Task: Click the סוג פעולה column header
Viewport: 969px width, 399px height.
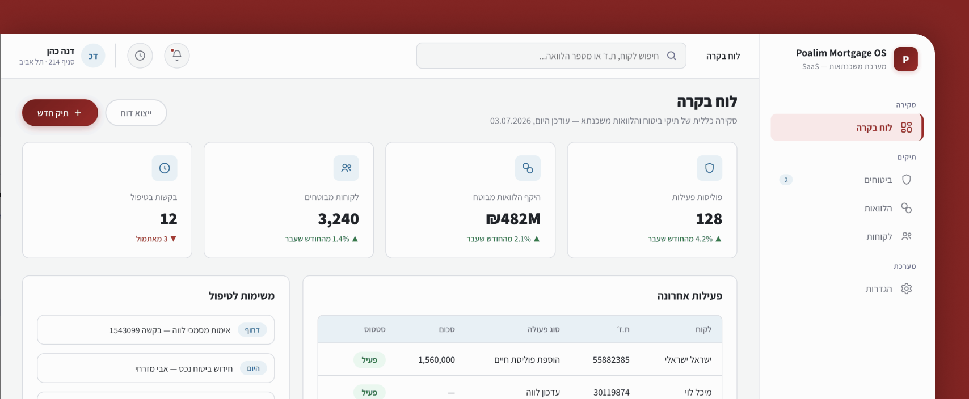Action: point(544,329)
